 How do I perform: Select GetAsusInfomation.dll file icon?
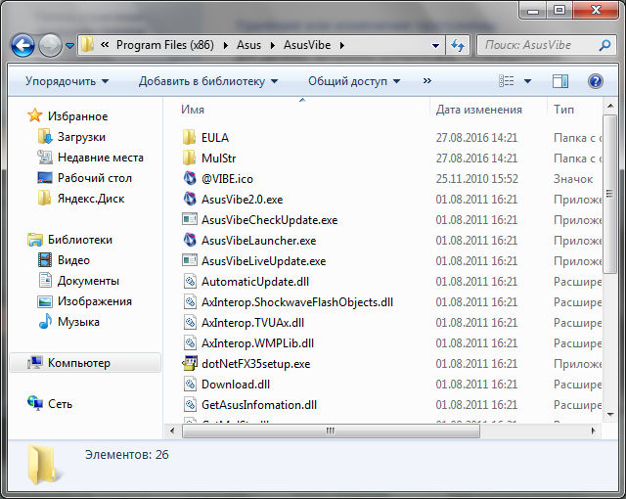pos(190,404)
